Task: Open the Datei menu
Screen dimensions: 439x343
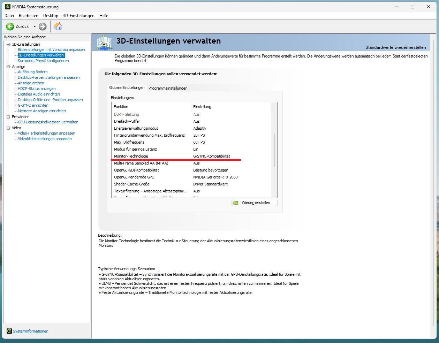Action: pos(9,16)
